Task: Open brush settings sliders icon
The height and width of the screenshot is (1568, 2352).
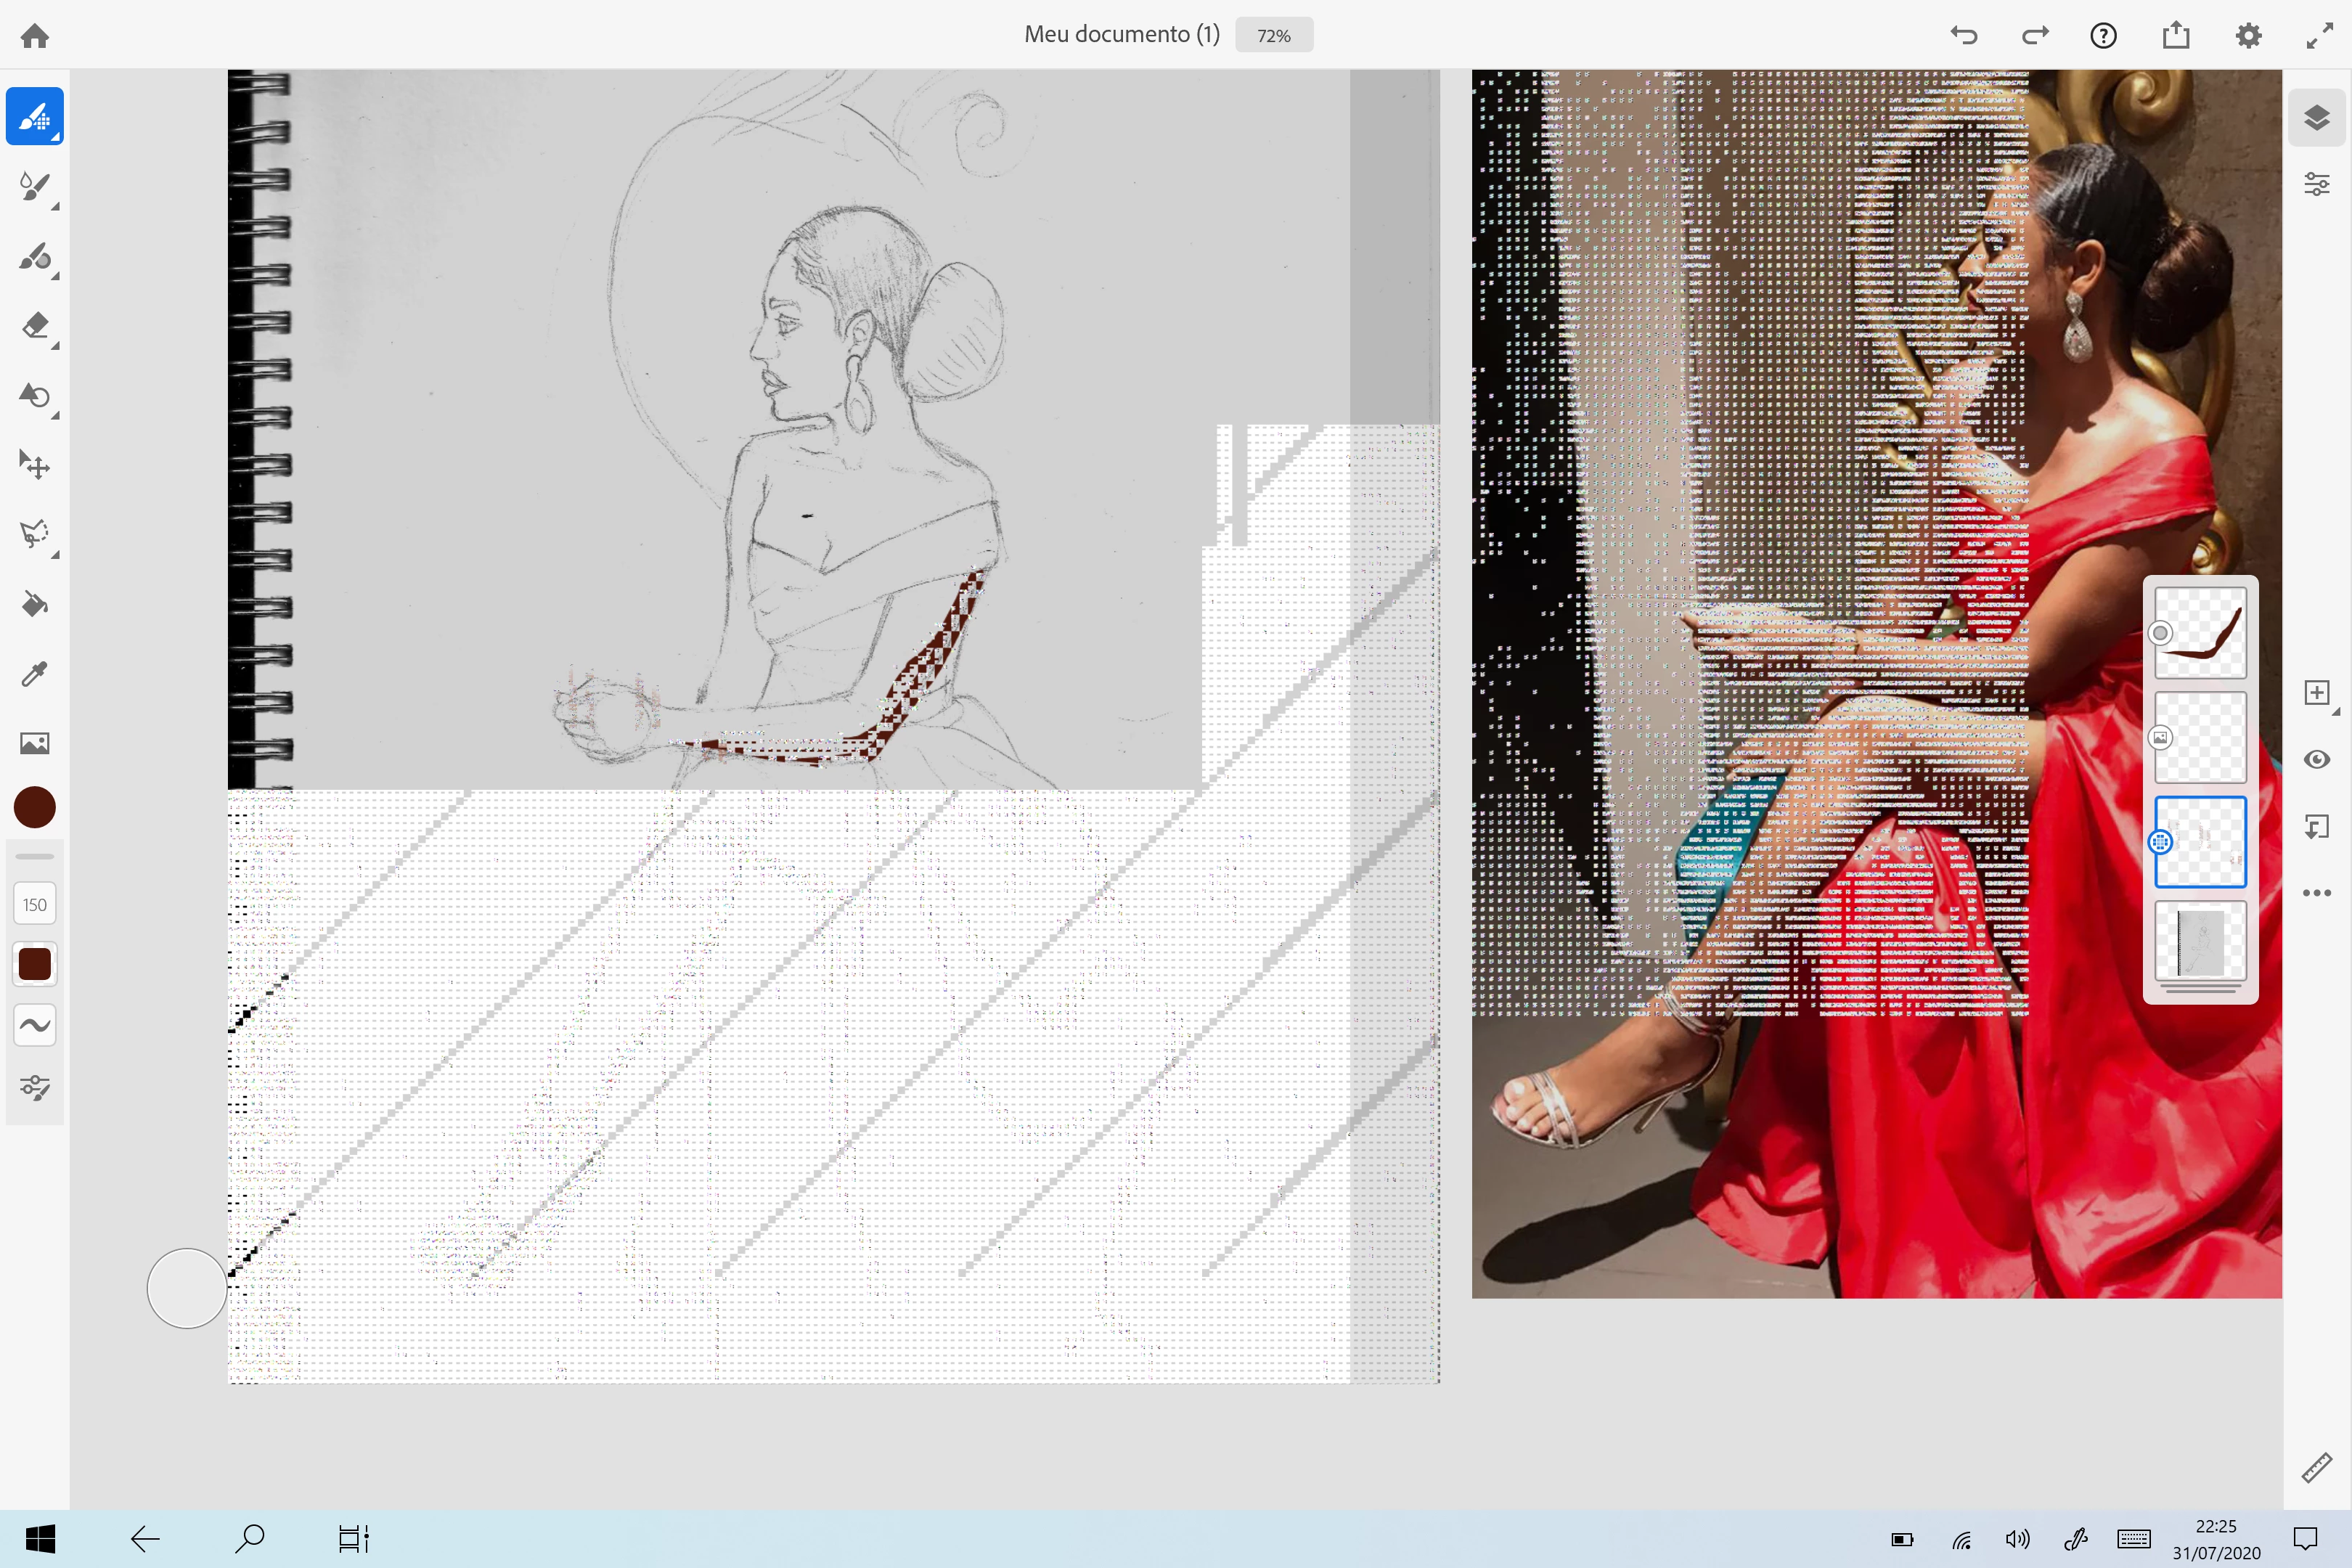Action: pos(35,1087)
